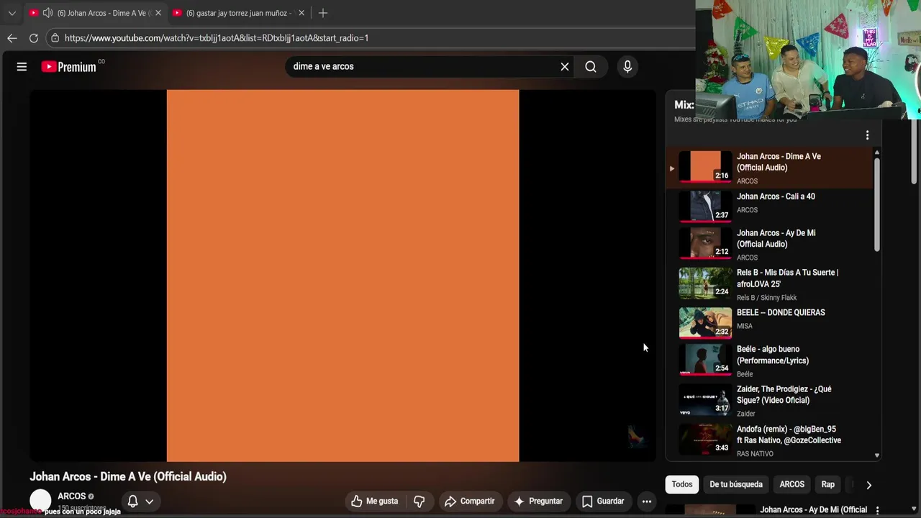Viewport: 921px width, 518px height.
Task: Open Zaider ¿Qué Sigue? video
Action: [x=784, y=394]
